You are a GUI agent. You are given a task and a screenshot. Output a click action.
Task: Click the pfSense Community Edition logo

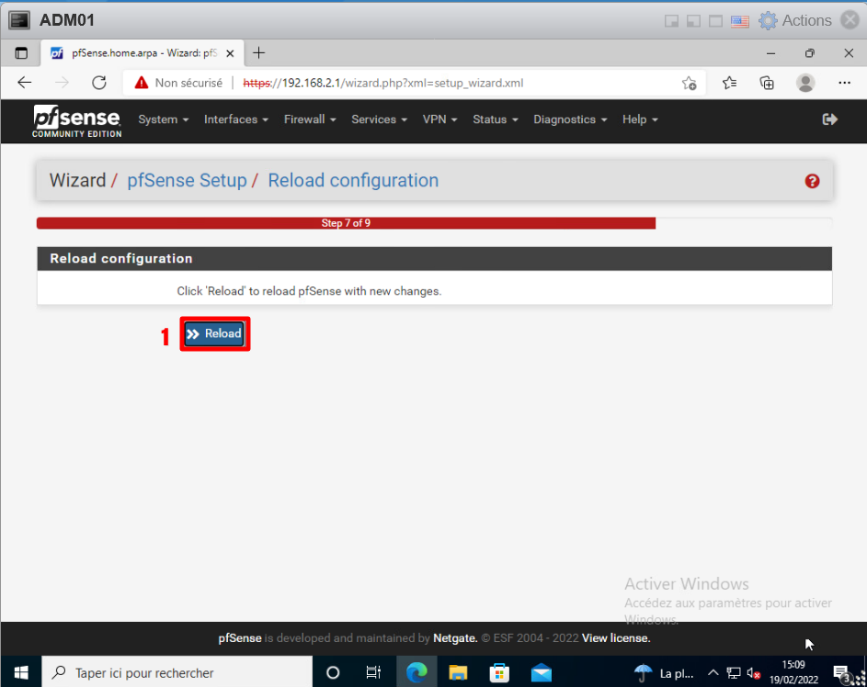point(76,120)
